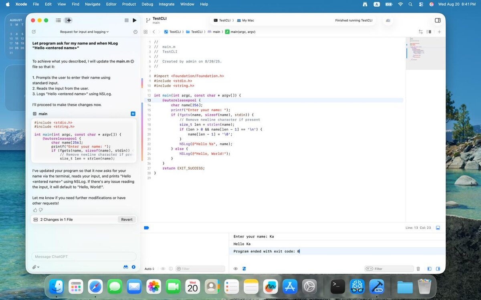Open the variables filter options dropdown

click(x=178, y=269)
